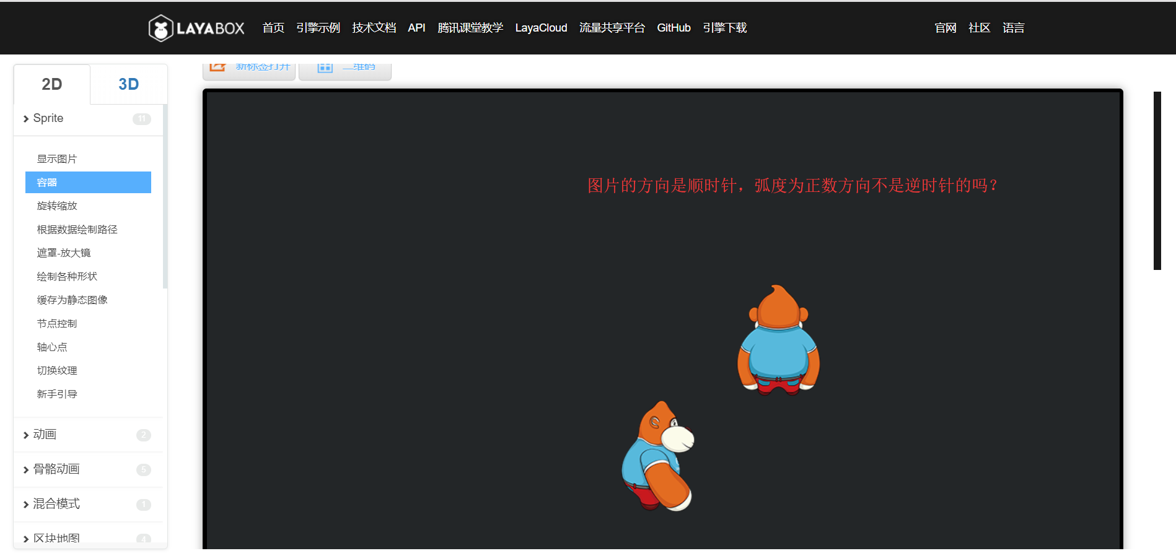The height and width of the screenshot is (556, 1176).
Task: Open the 语言 language menu
Action: [1014, 28]
